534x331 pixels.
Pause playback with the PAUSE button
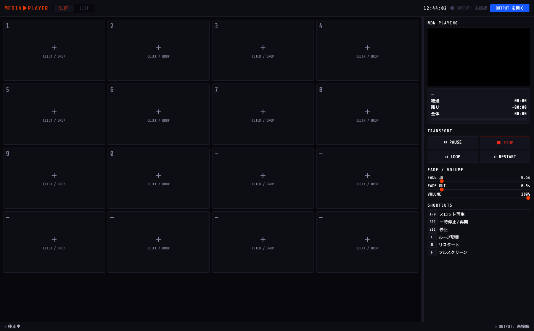(x=453, y=142)
